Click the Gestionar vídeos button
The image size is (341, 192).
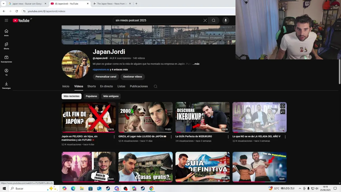[133, 77]
